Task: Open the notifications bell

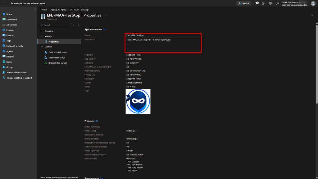Action: tap(257, 3)
